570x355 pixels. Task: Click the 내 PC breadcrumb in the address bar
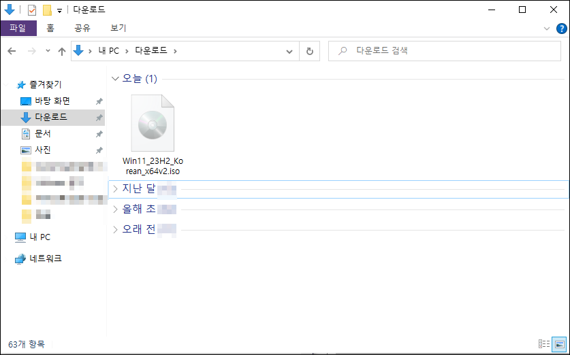(x=109, y=51)
